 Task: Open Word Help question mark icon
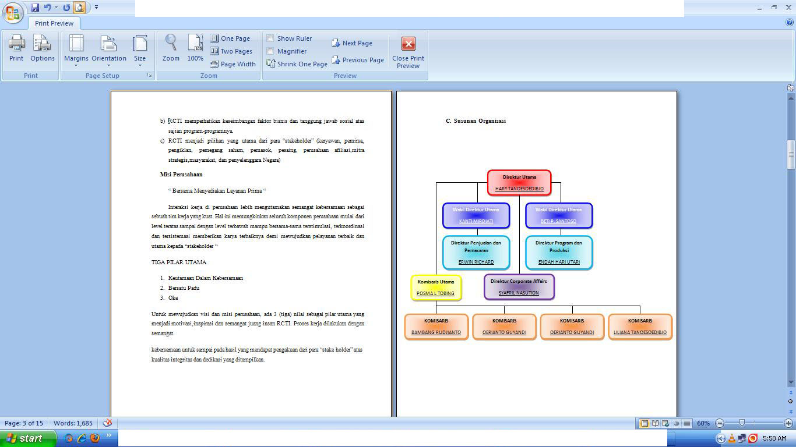tap(790, 23)
